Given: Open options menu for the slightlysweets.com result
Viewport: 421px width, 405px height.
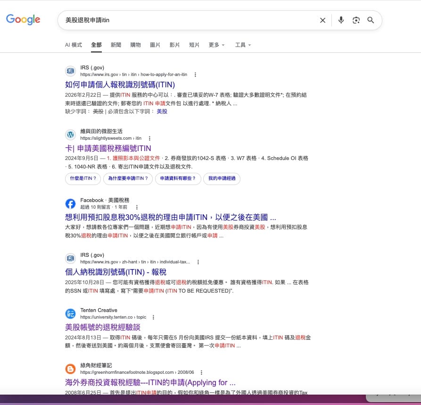Looking at the screenshot, I should (149, 138).
